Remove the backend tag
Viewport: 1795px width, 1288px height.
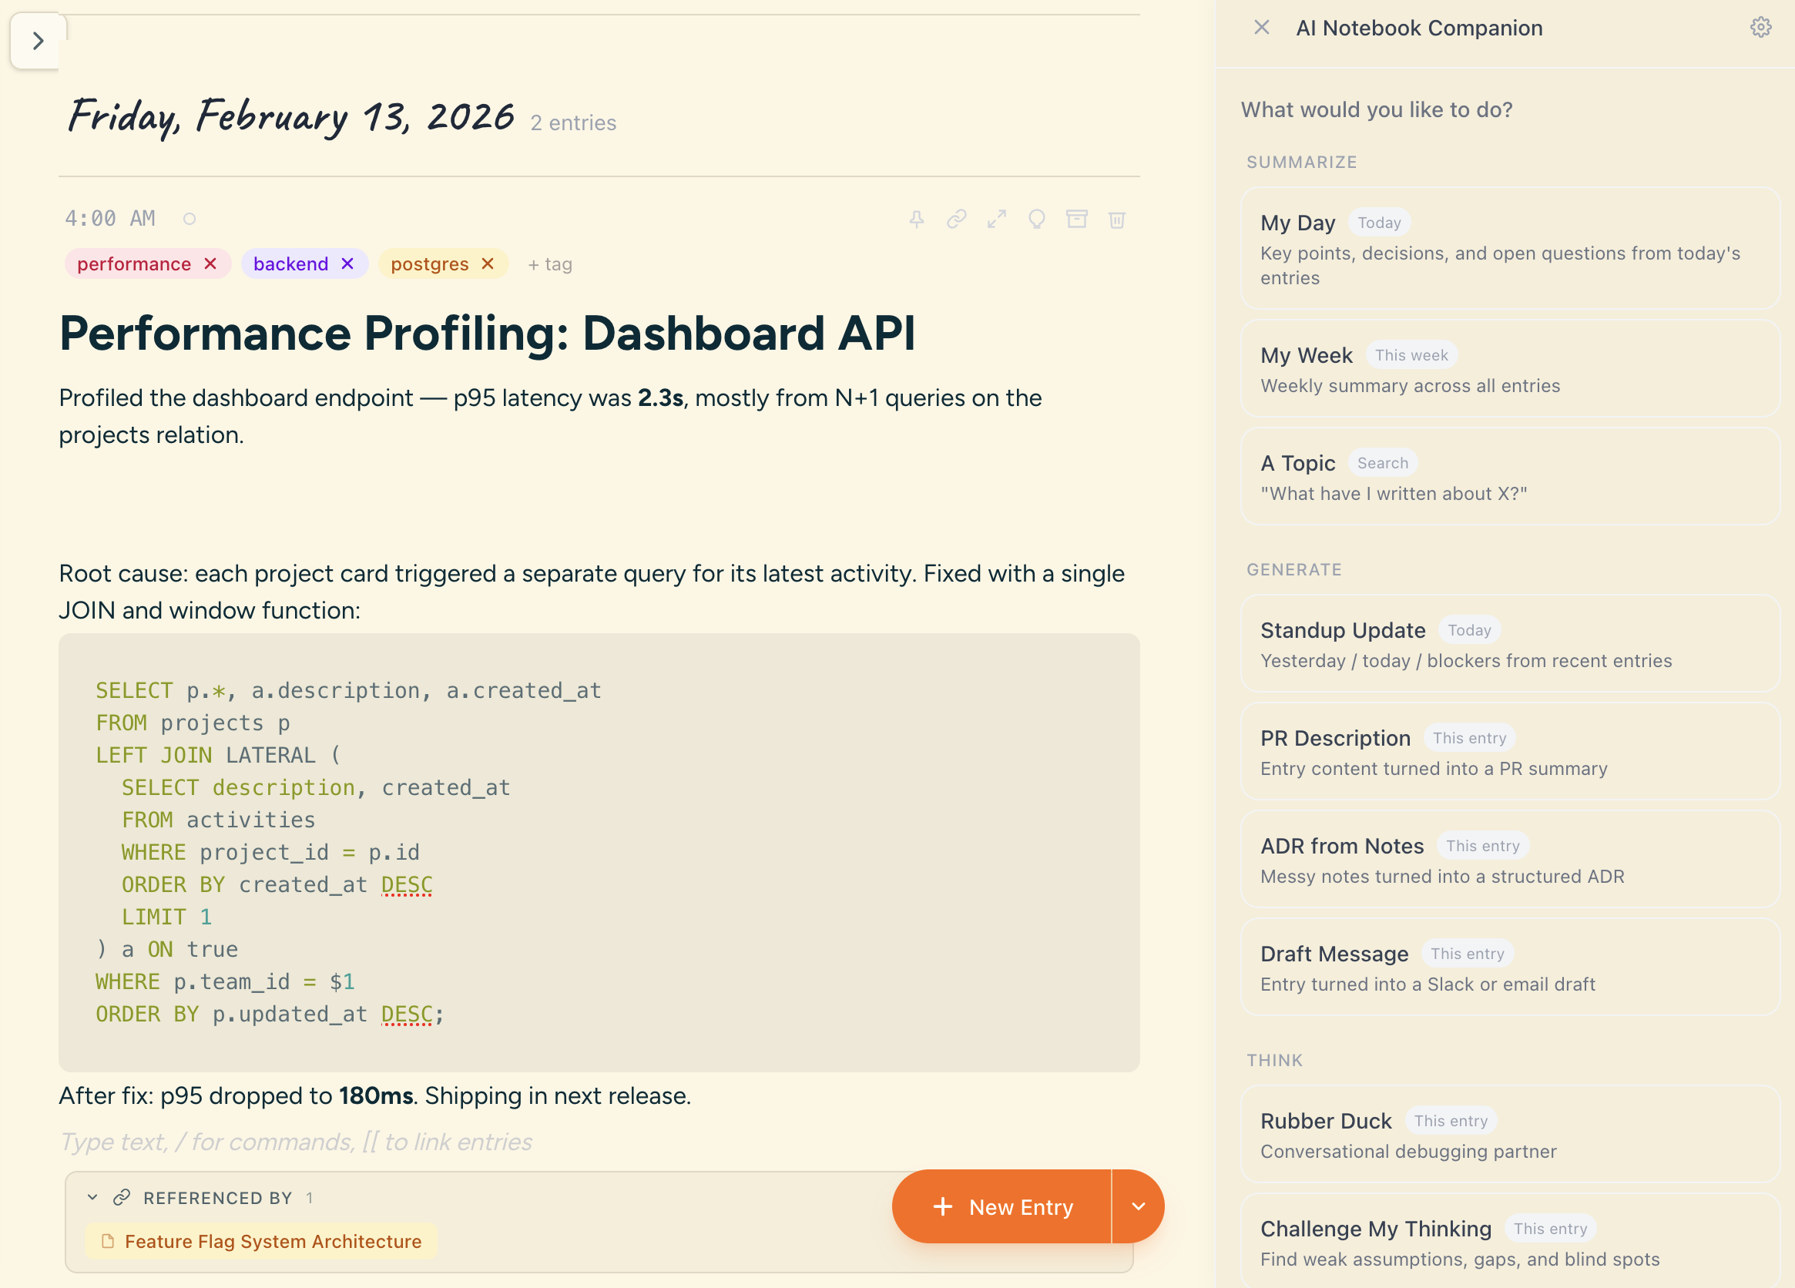347,263
